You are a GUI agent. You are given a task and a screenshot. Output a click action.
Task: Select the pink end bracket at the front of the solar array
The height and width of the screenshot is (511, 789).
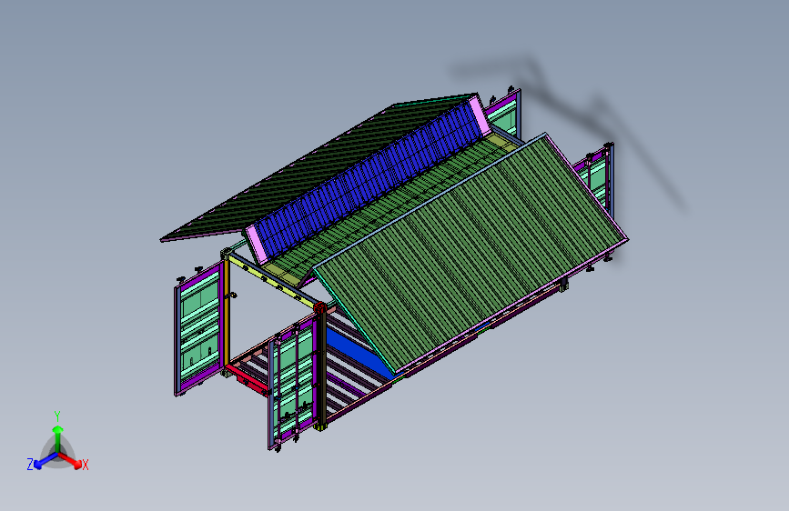tap(256, 245)
